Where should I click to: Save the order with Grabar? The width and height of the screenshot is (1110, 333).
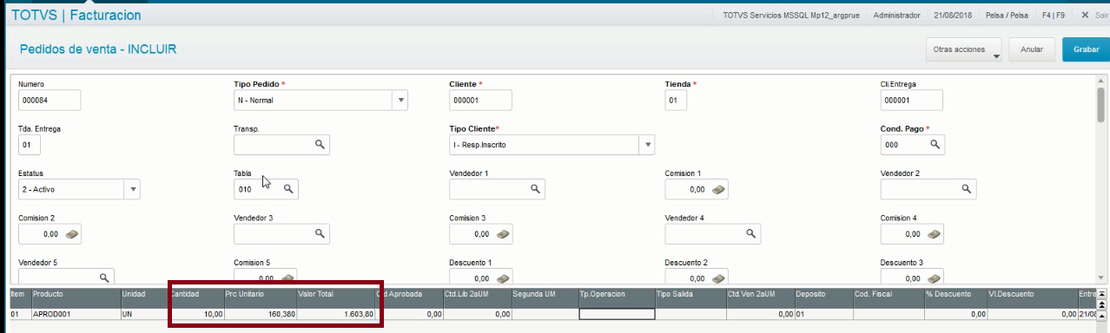pos(1086,49)
